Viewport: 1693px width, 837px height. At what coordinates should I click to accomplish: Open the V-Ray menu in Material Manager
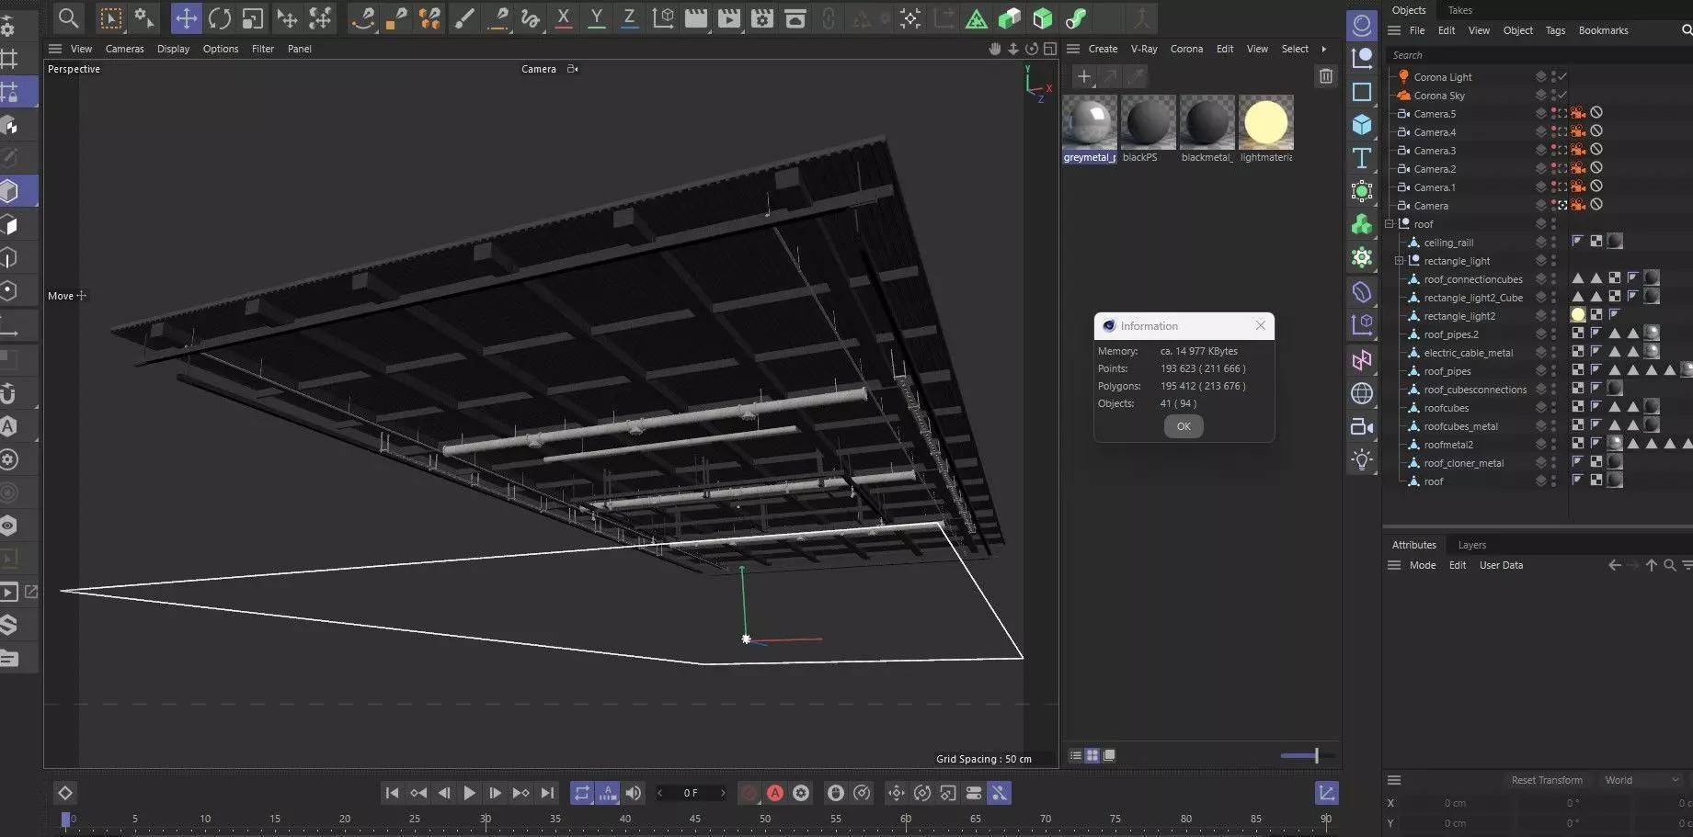(x=1144, y=49)
